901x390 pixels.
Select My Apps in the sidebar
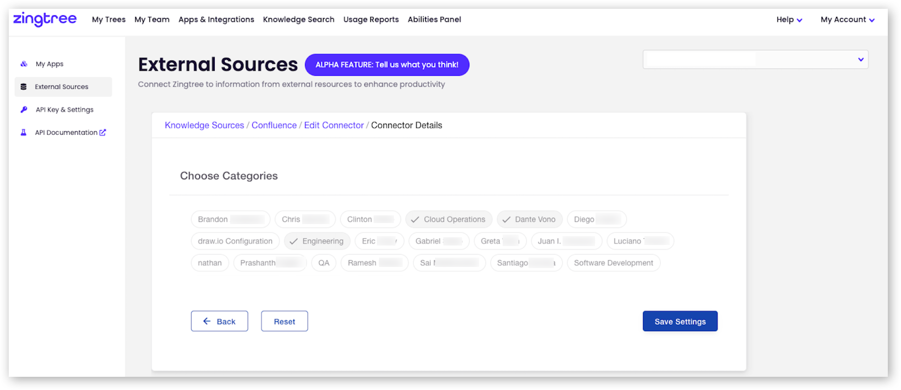(x=49, y=64)
